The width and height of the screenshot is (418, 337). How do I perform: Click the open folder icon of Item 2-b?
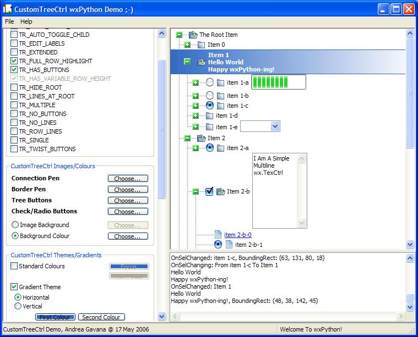point(220,191)
